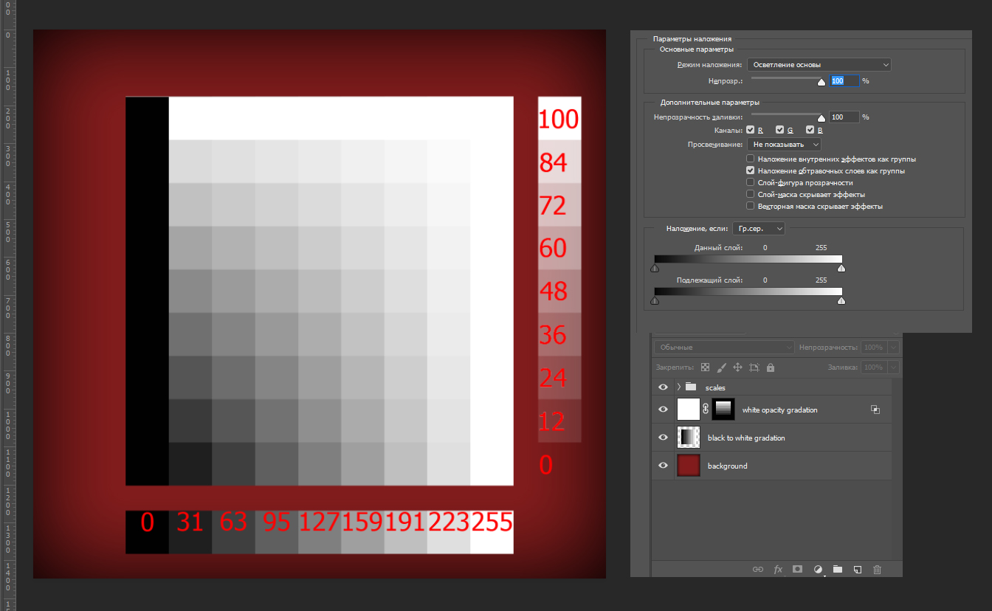
Task: Click the create new group icon
Action: [x=838, y=569]
